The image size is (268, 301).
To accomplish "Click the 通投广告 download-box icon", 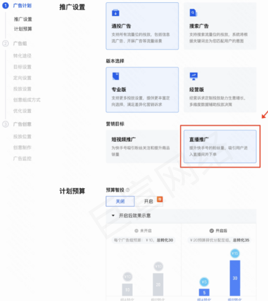I will coord(115,13).
